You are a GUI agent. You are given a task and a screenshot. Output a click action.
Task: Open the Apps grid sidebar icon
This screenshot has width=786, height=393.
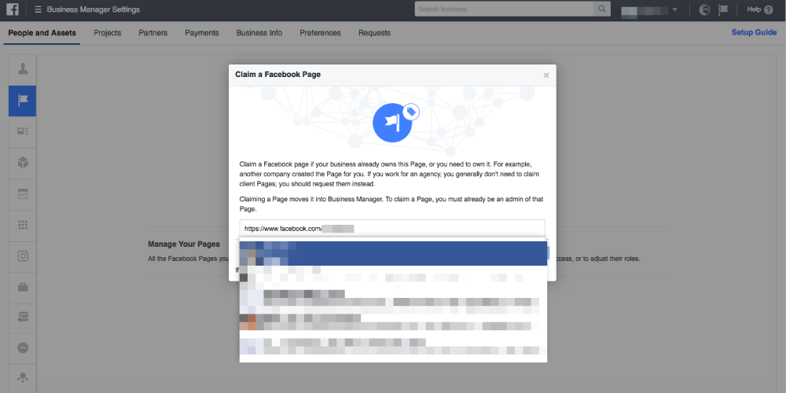(23, 225)
